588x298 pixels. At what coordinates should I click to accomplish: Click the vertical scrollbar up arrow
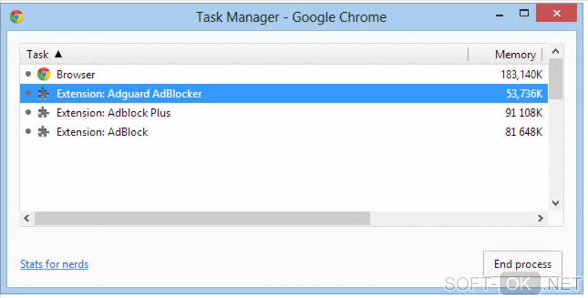point(556,52)
